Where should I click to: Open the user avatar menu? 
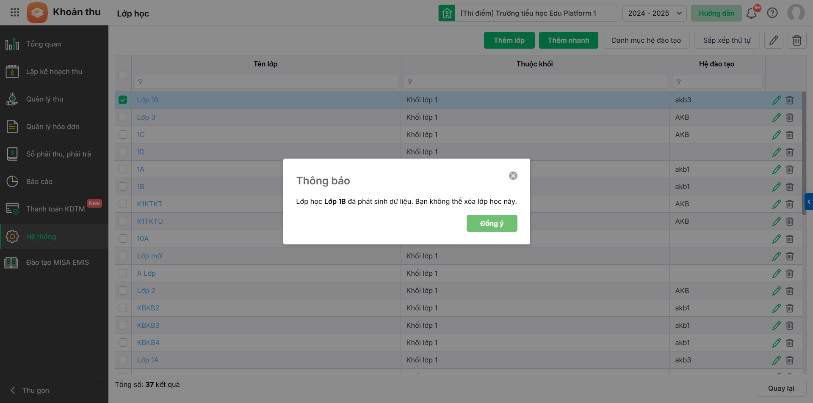click(796, 13)
